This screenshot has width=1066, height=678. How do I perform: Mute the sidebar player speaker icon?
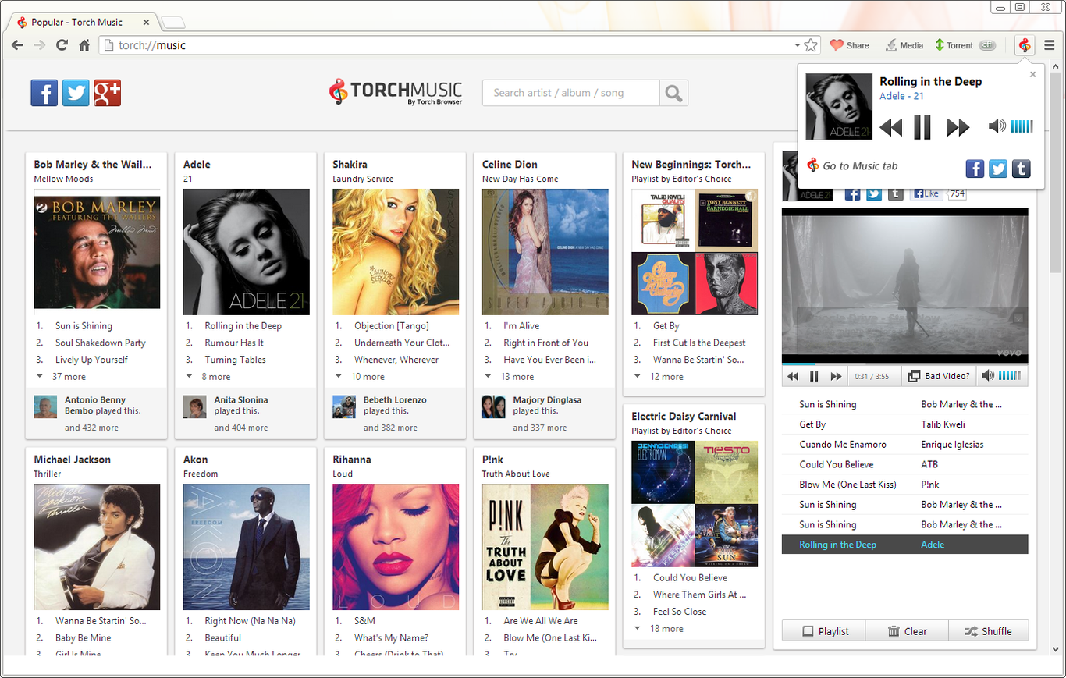(988, 376)
